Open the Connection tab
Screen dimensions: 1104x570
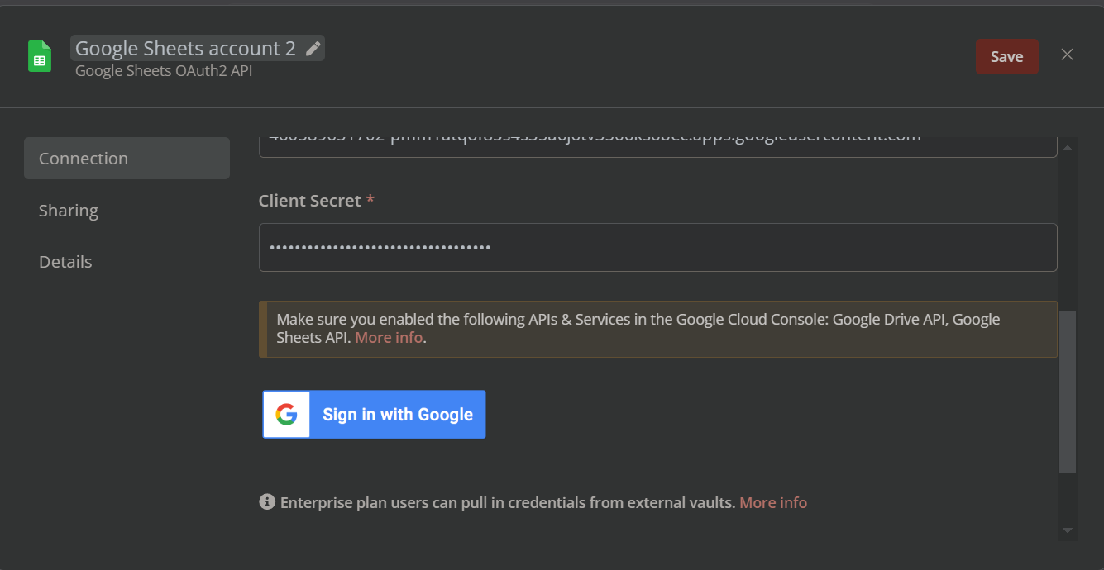[127, 158]
